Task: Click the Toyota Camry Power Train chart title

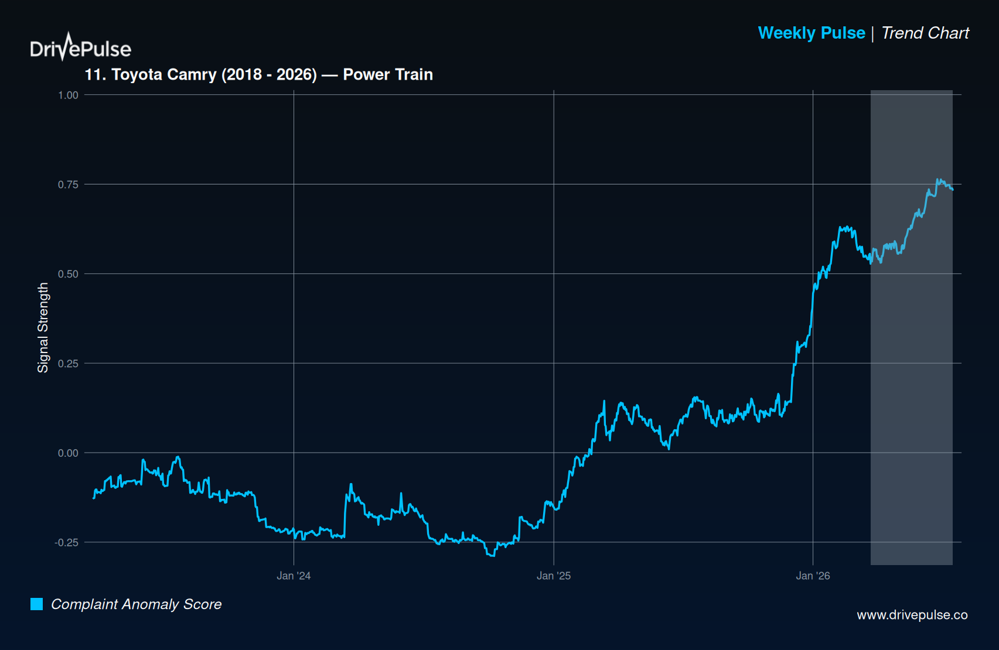Action: 259,74
